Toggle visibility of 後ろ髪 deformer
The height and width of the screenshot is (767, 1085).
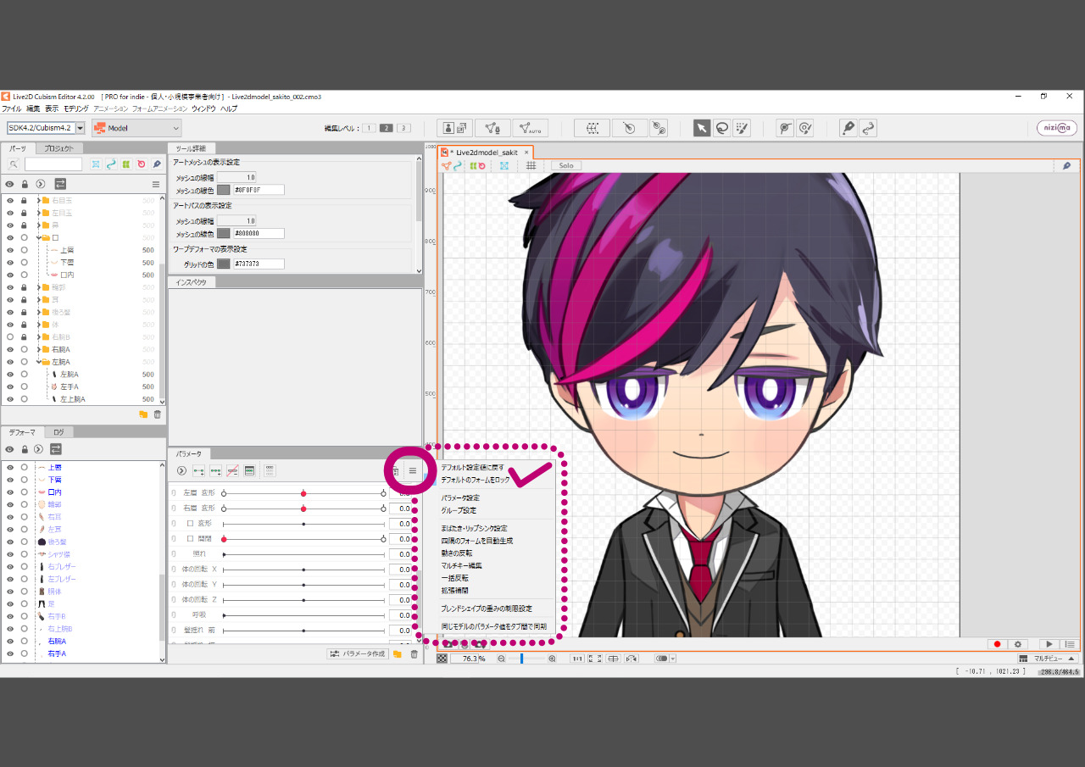click(x=10, y=541)
